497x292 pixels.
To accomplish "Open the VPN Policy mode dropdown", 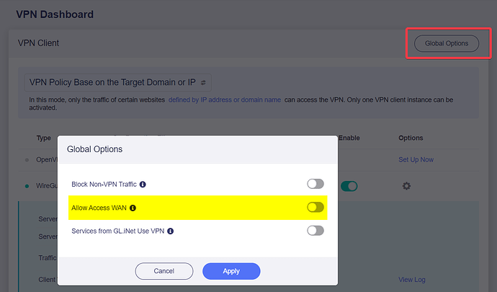I will (118, 82).
